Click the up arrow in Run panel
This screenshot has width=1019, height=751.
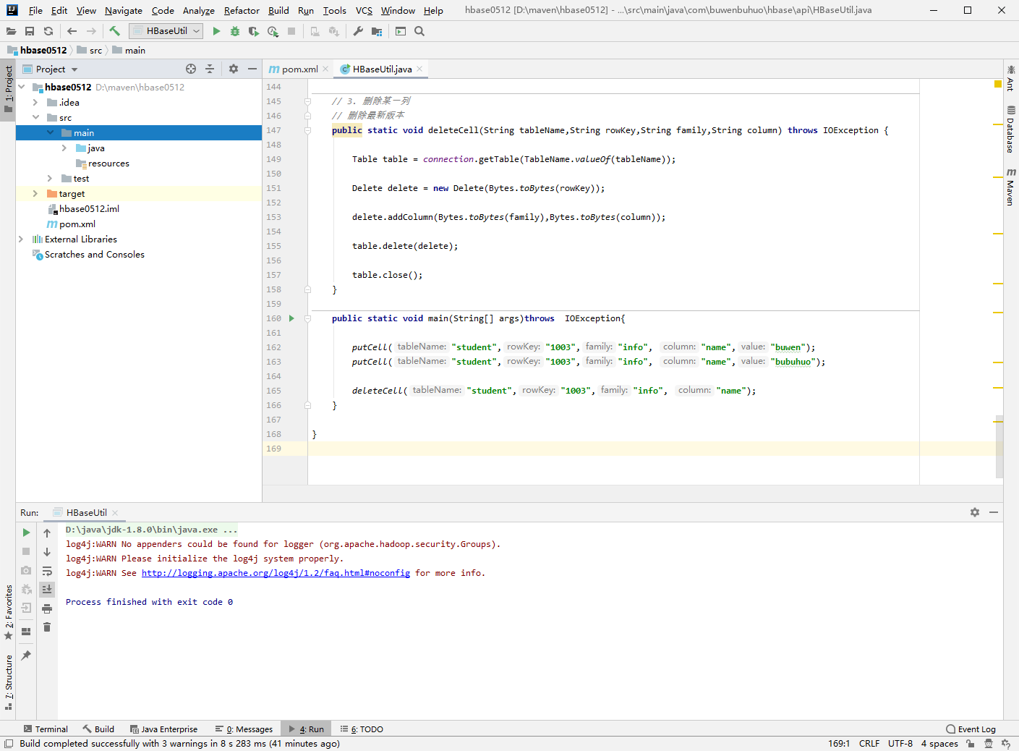47,533
